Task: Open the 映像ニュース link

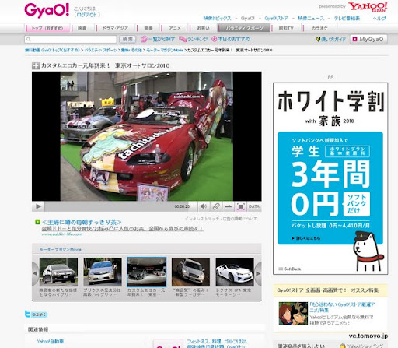Action: [311, 19]
